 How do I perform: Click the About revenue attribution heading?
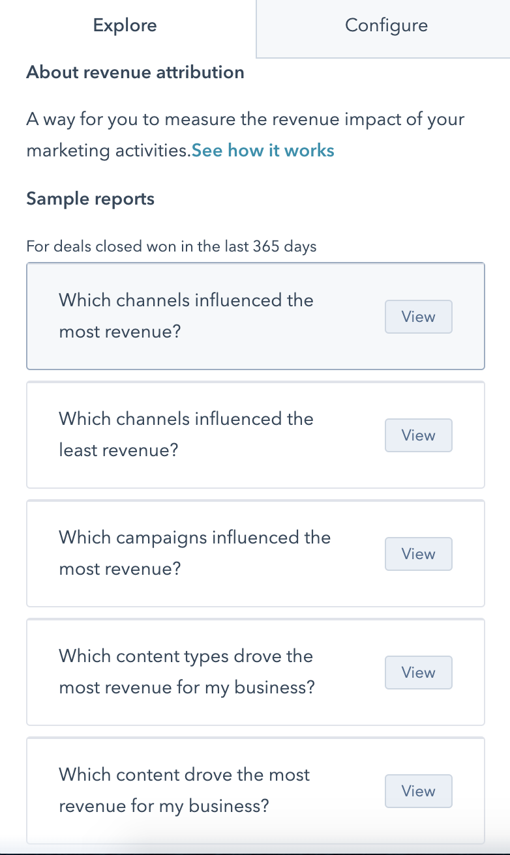point(135,72)
